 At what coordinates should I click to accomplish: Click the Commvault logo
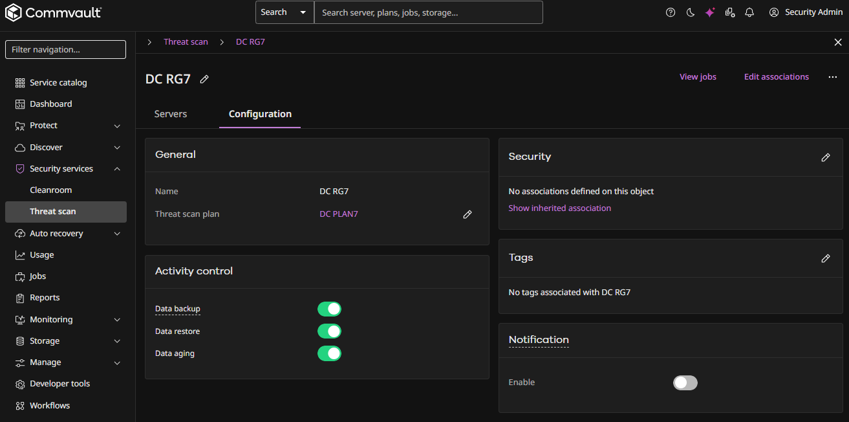pyautogui.click(x=53, y=12)
